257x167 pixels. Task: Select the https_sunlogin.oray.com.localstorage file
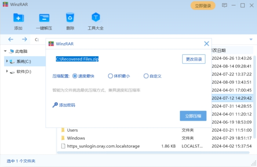[x=104, y=146]
